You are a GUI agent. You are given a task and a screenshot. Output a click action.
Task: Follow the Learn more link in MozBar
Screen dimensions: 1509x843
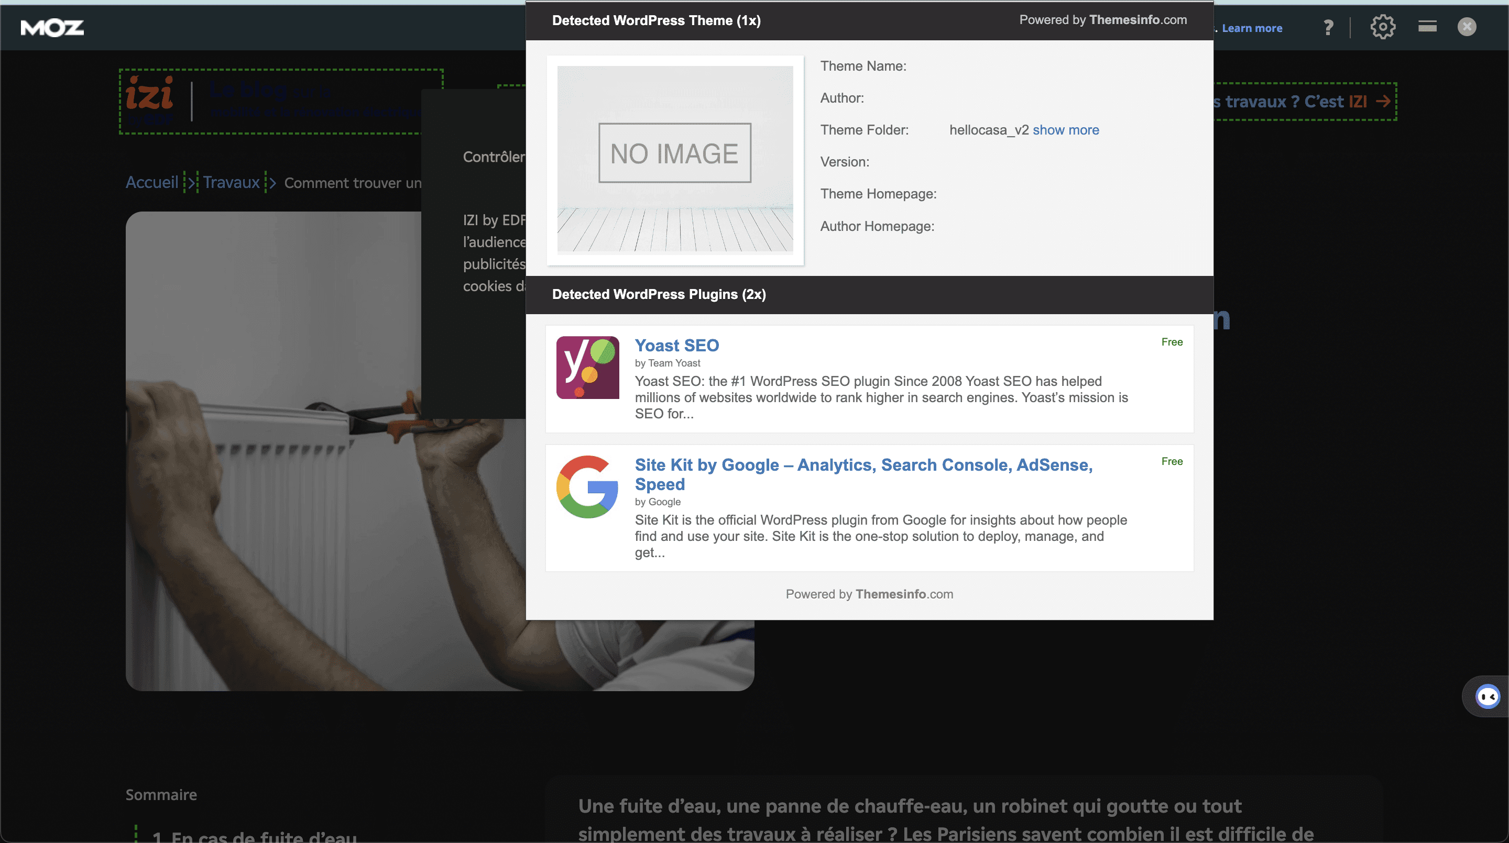coord(1251,28)
